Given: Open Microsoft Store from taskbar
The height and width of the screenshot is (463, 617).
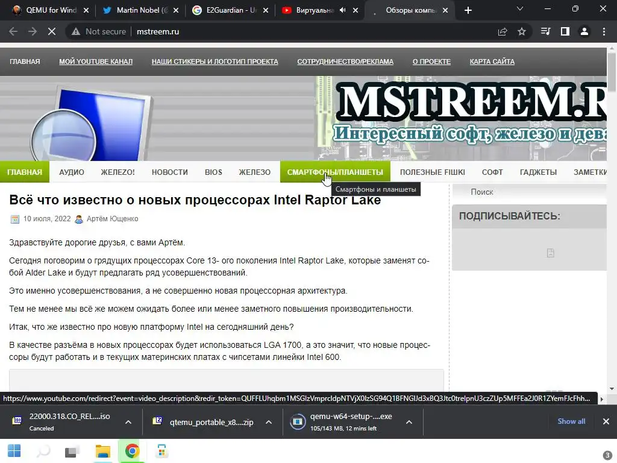Looking at the screenshot, I should click(161, 451).
